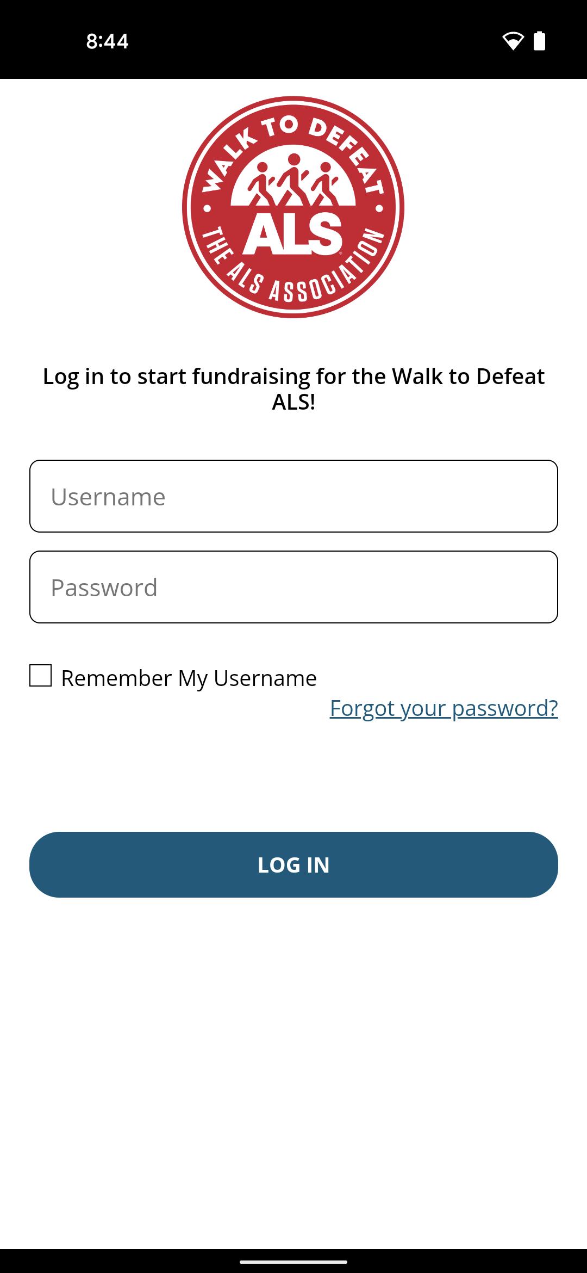Click the Remember My Username label
The height and width of the screenshot is (1273, 587).
189,677
